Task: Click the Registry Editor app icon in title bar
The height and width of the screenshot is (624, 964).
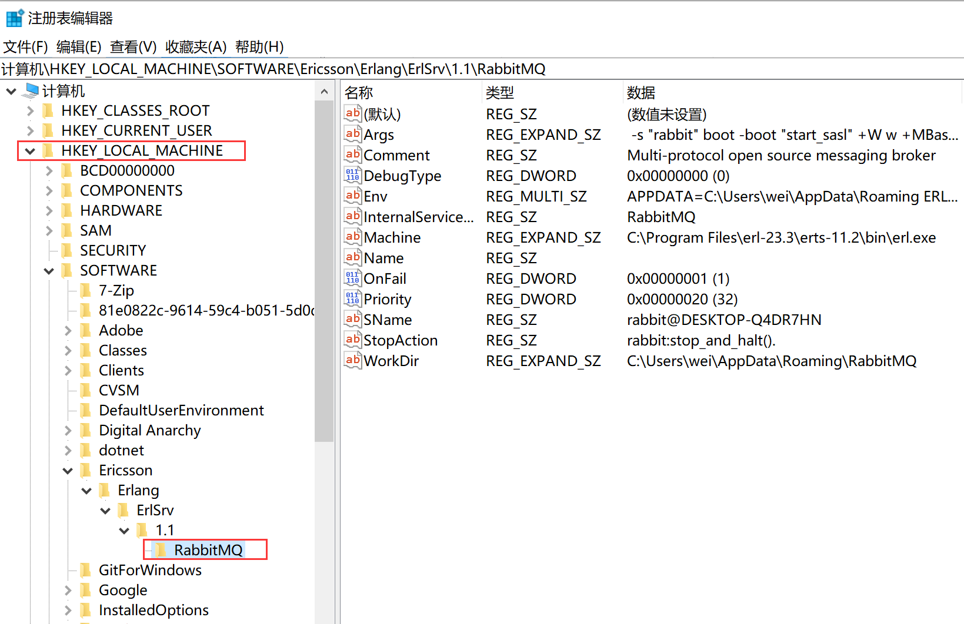Action: (15, 18)
